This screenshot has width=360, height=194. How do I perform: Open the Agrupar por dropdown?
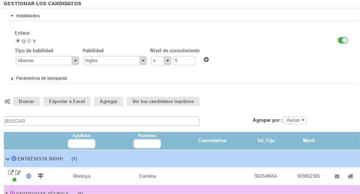point(295,120)
